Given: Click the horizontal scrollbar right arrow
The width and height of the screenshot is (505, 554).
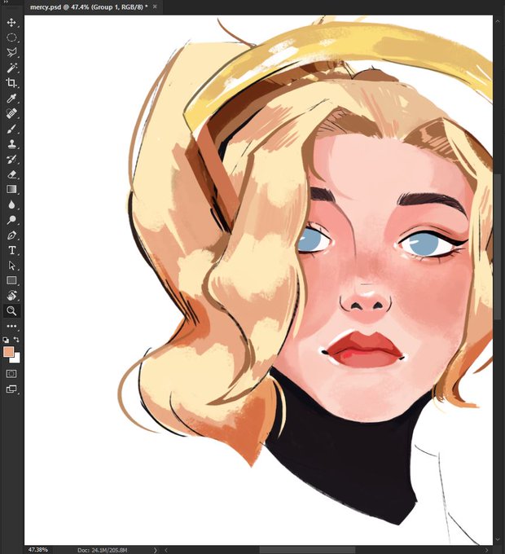Looking at the screenshot, I should tap(487, 550).
